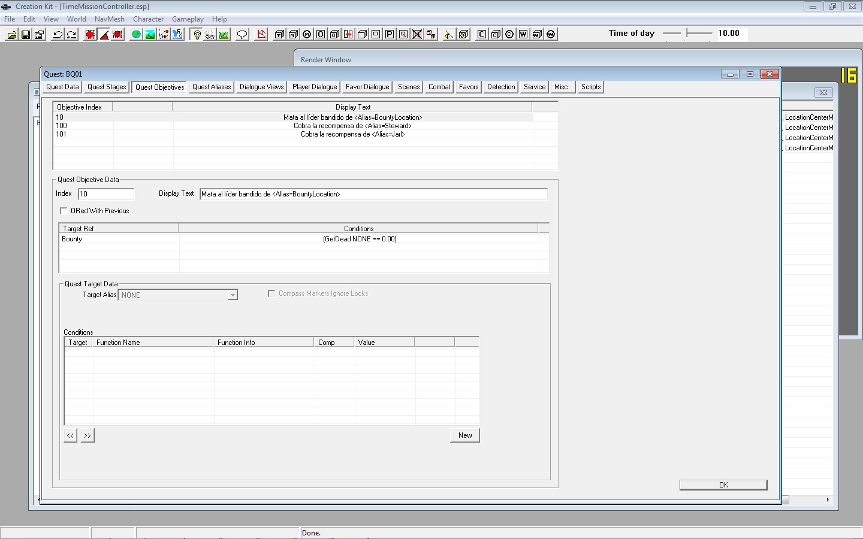Open the Target Alias dropdown
The height and width of the screenshot is (539, 863).
click(233, 295)
